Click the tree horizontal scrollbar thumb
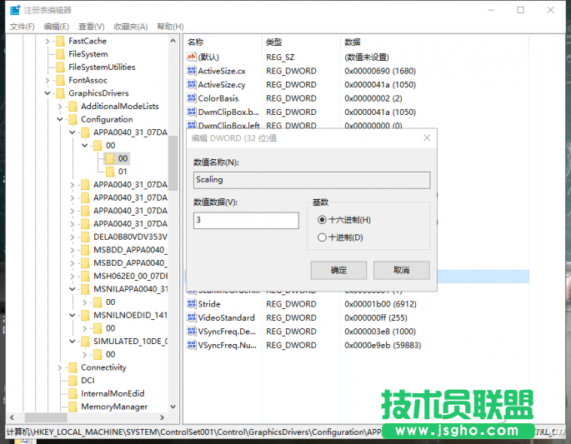The height and width of the screenshot is (444, 571). [46, 417]
